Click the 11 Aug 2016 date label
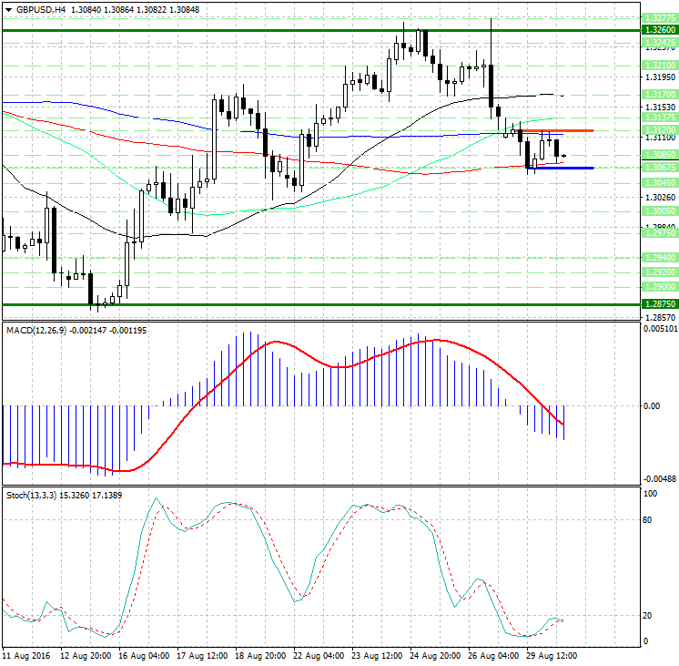This screenshot has height=666, width=679. click(x=25, y=655)
